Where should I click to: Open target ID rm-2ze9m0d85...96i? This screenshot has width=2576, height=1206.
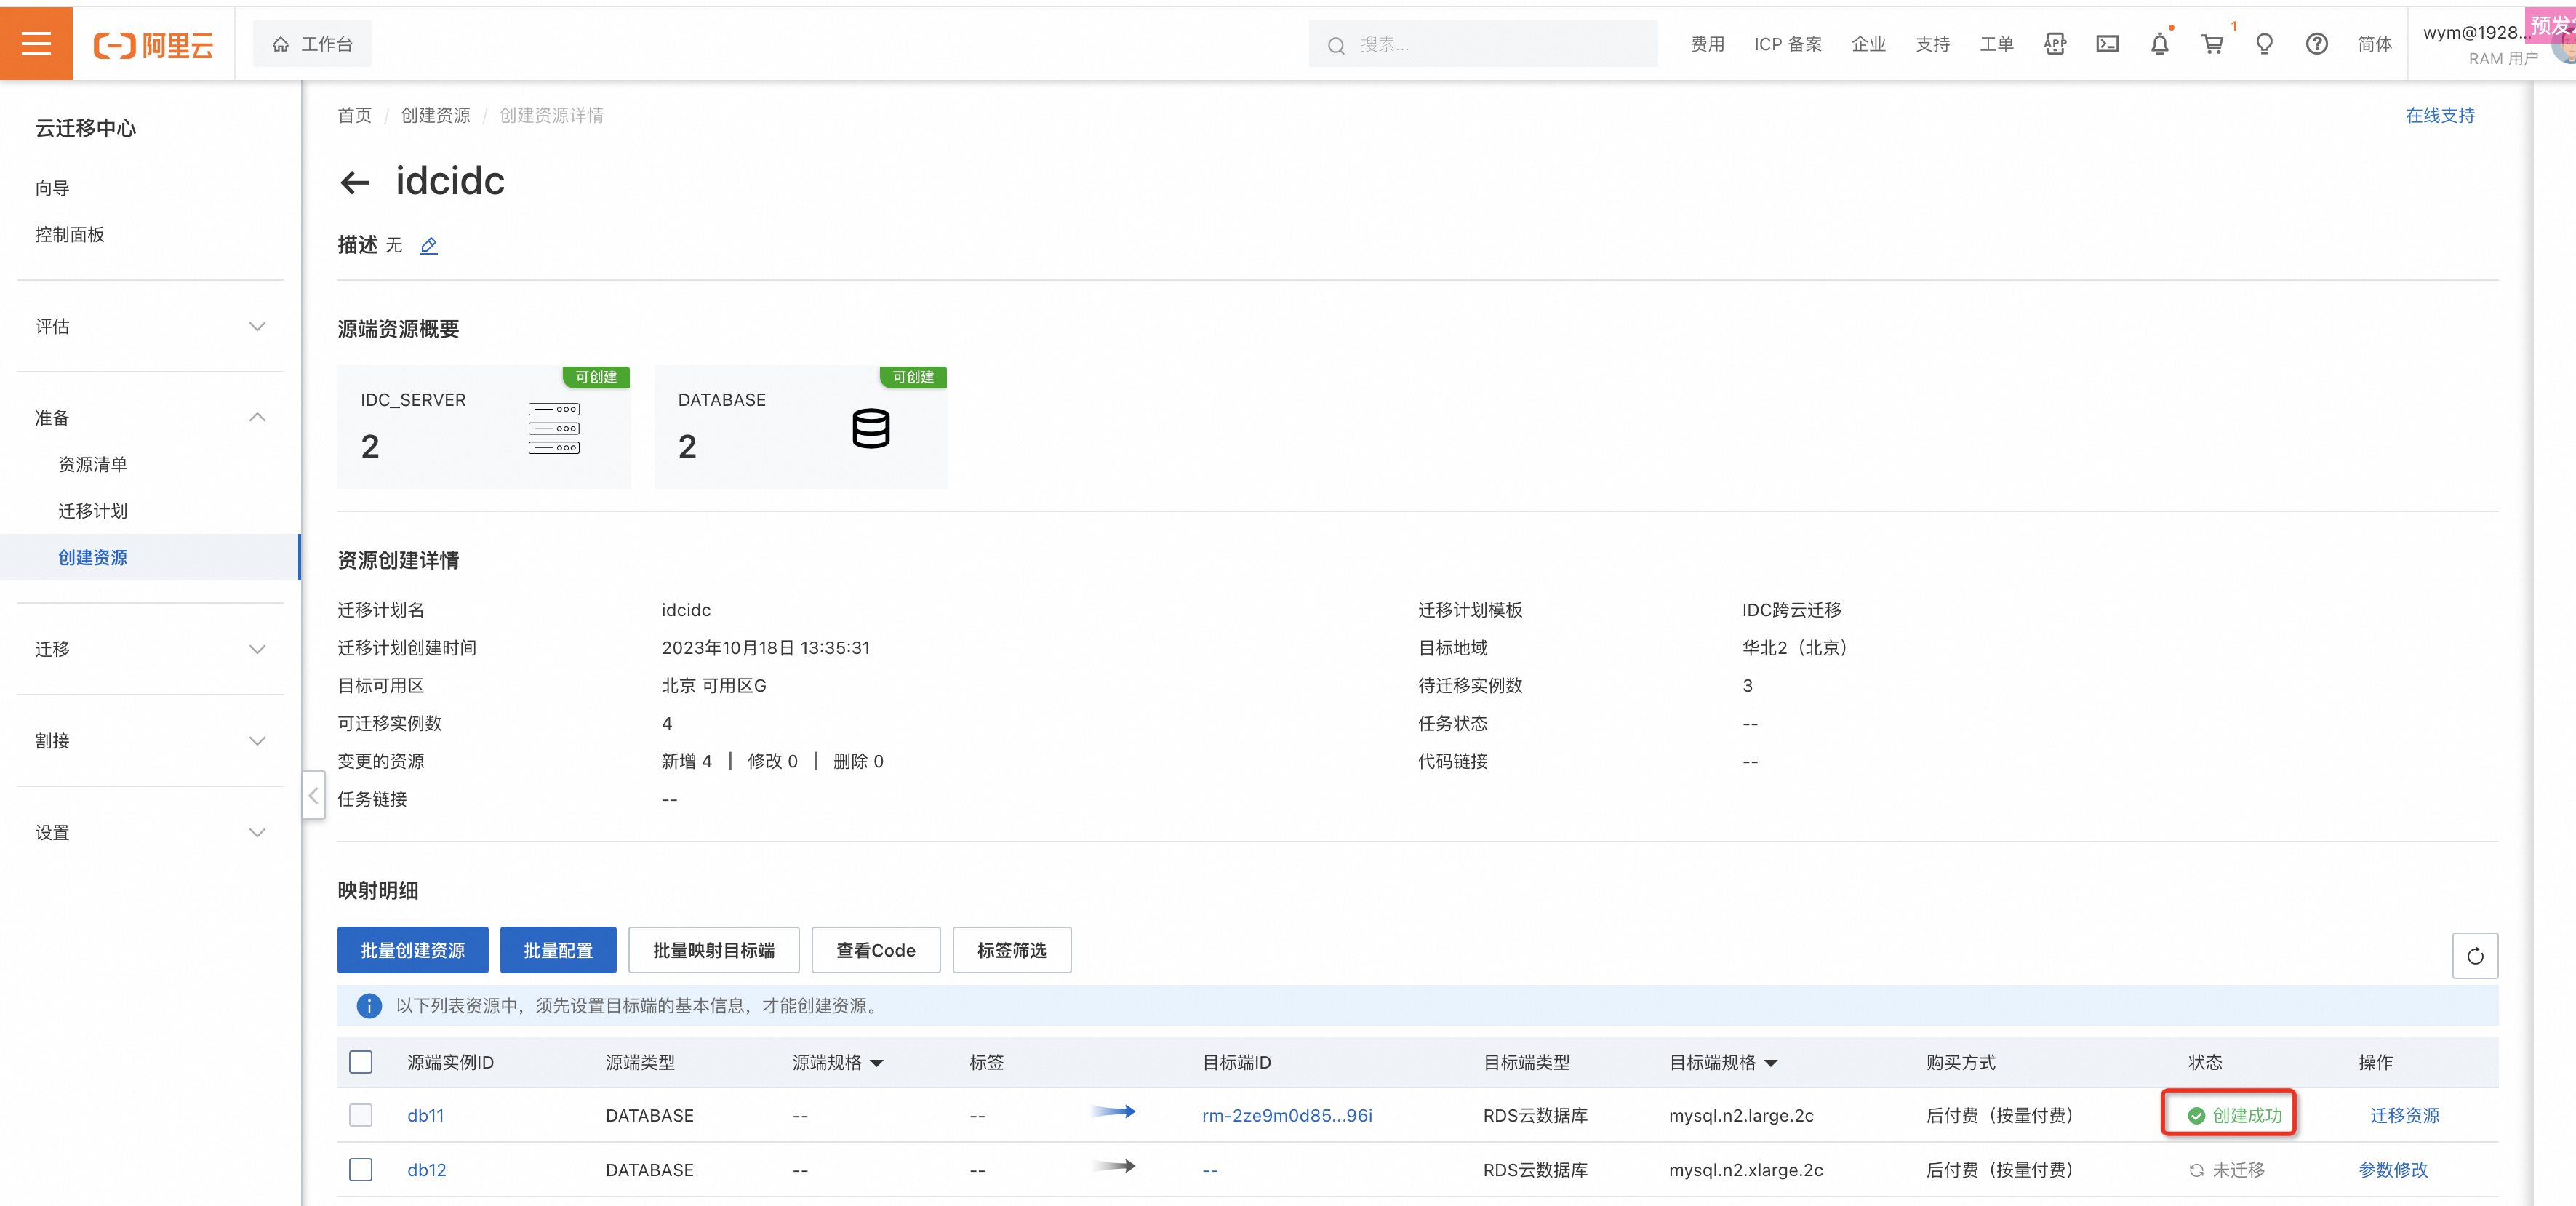coord(1286,1115)
